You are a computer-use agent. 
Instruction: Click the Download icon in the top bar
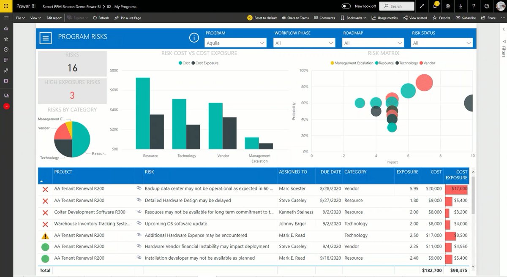pos(460,6)
